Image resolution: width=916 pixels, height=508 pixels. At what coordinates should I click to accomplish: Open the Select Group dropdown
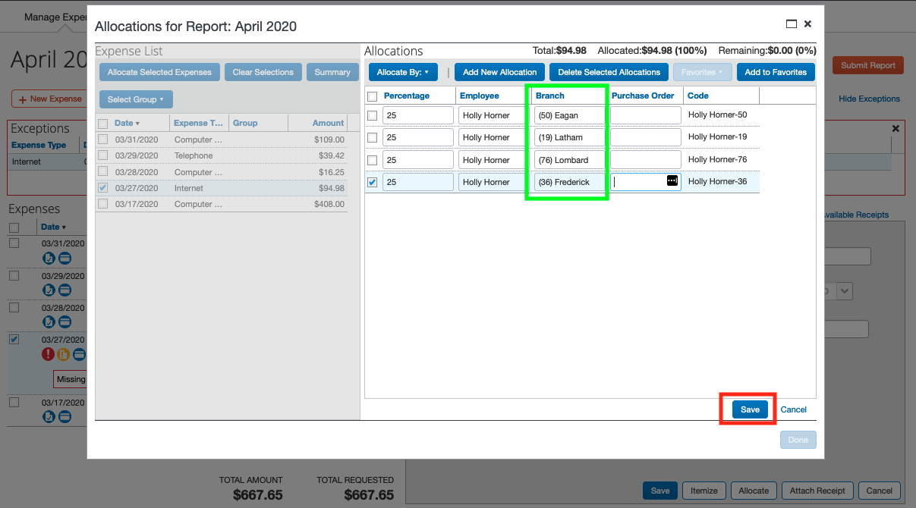[136, 99]
